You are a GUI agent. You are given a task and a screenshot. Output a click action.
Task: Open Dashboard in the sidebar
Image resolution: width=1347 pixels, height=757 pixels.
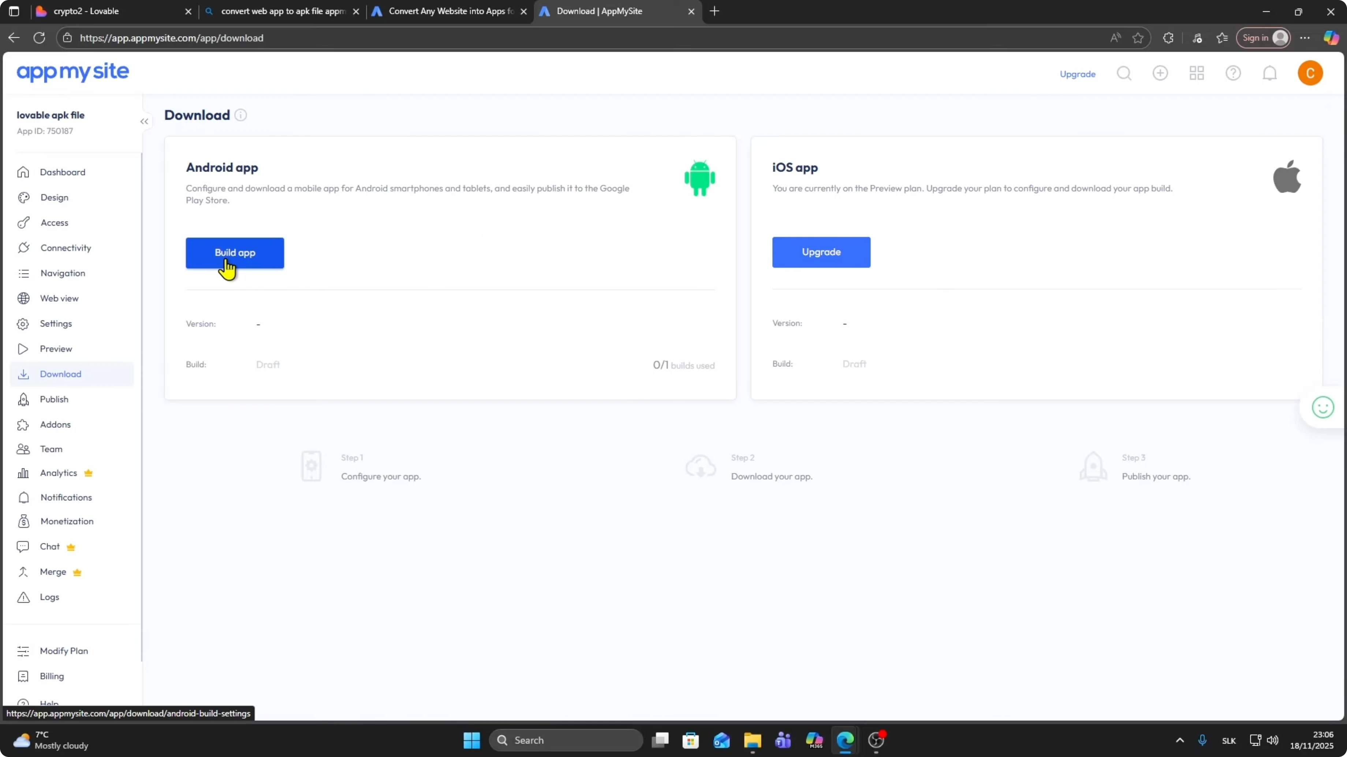tap(72, 172)
